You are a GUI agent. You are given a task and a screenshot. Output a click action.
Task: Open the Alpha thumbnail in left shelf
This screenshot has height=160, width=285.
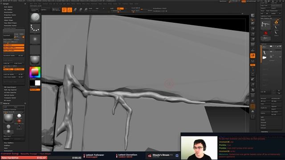[x=35, y=39]
